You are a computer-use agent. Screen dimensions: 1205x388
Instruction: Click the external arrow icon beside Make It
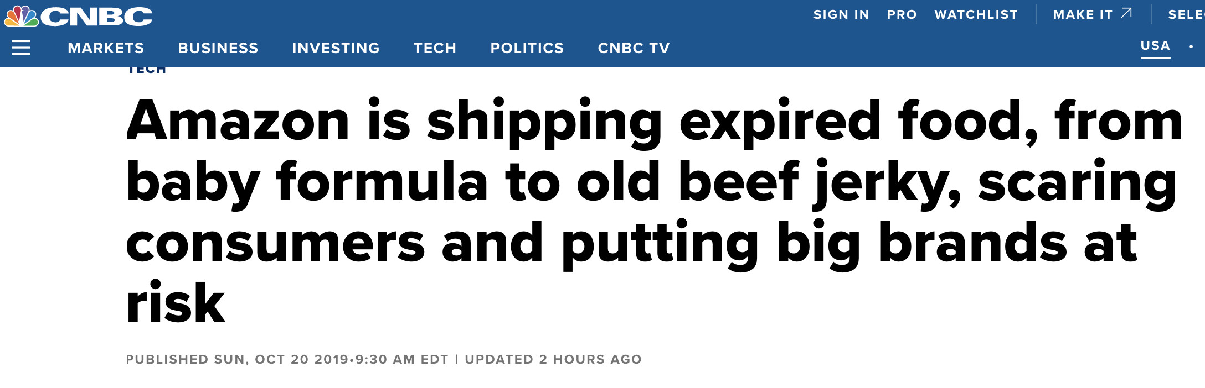[1126, 14]
